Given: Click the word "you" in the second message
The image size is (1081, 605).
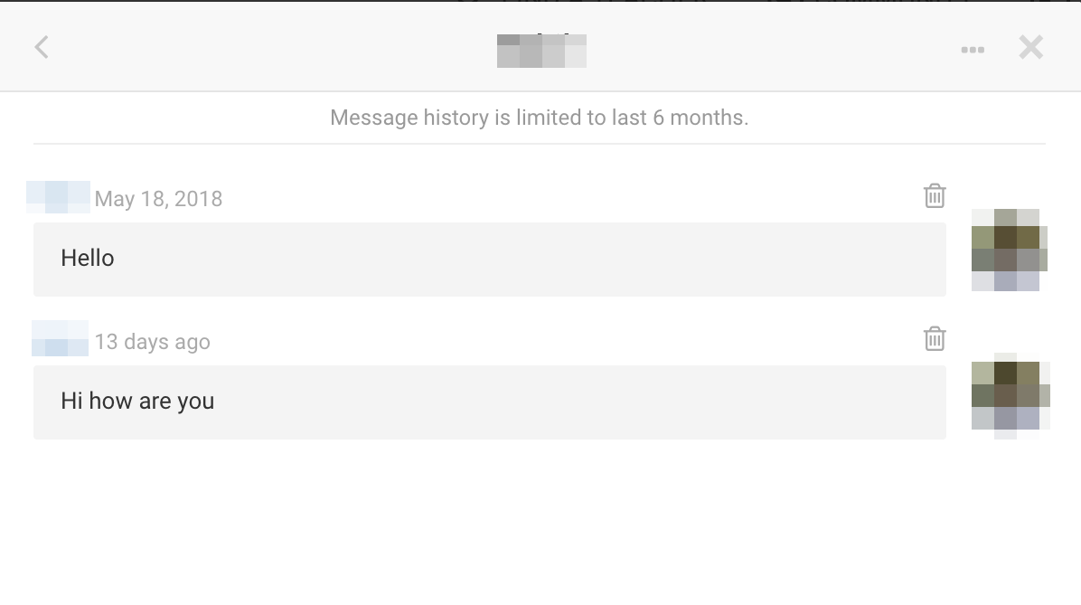Looking at the screenshot, I should pyautogui.click(x=195, y=402).
